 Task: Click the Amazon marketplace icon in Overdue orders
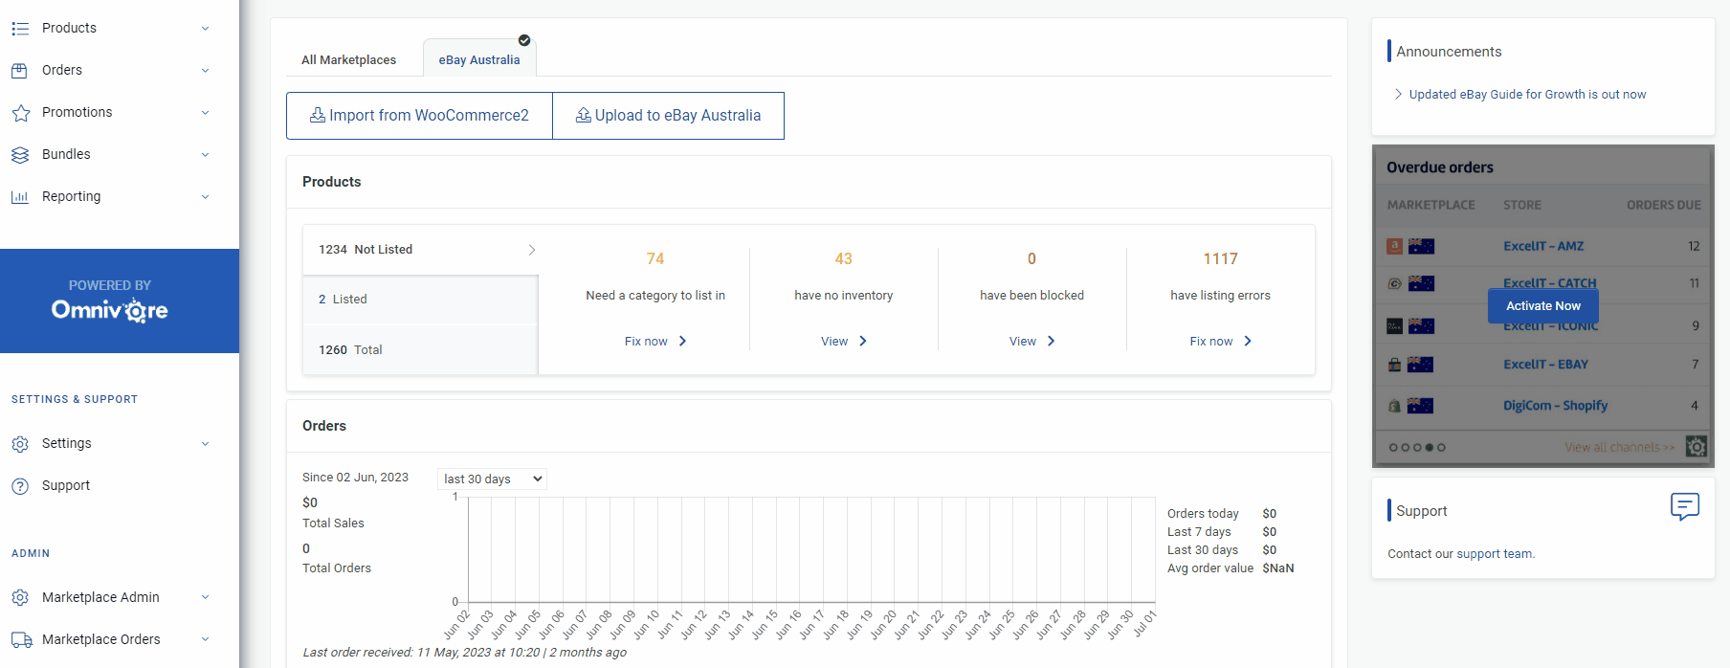[1395, 246]
